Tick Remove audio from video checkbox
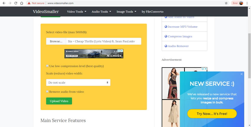251x127 pixels. point(47,92)
